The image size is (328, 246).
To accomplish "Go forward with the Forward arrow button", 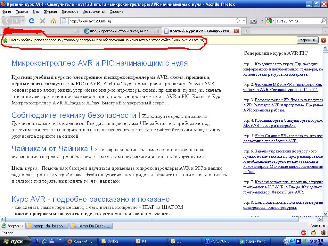I will 16,21.
